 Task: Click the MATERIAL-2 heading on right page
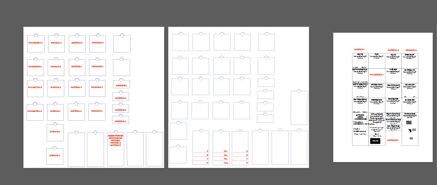tap(393, 50)
